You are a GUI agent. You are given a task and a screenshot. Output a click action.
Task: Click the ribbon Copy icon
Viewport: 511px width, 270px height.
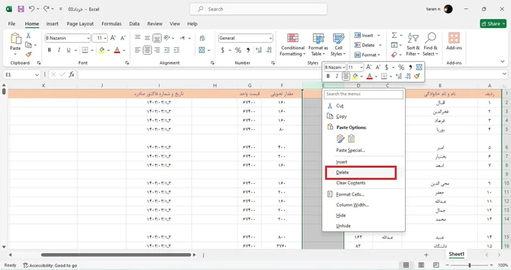(x=29, y=45)
